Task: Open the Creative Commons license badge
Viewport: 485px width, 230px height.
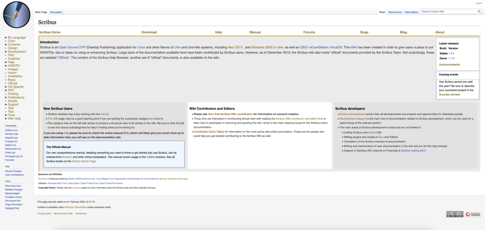Action: [455, 214]
